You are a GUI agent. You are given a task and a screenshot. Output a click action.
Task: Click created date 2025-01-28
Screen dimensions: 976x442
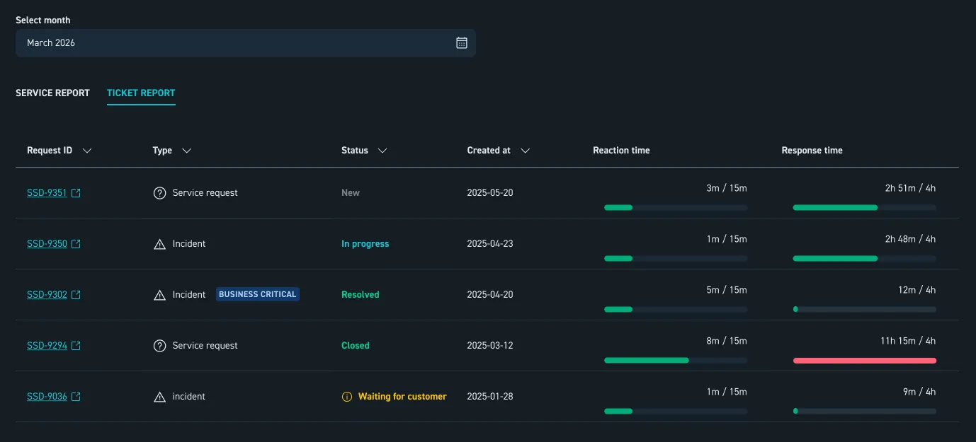(490, 397)
